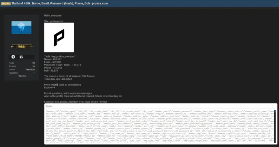Click the padlock icon beside Telegram
This screenshot has width=279, height=147.
(x=21, y=57)
